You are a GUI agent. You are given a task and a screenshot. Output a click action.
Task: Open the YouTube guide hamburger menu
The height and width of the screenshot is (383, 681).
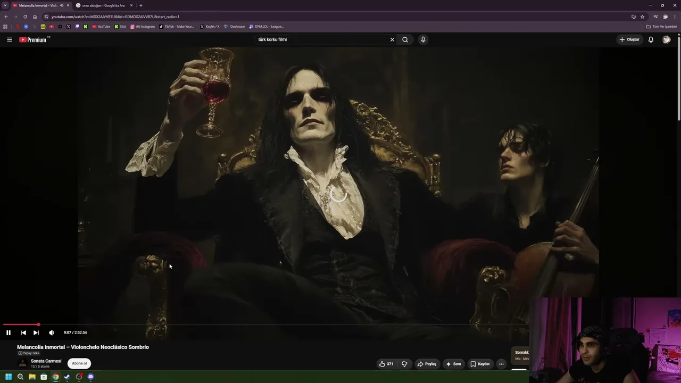[x=9, y=39]
